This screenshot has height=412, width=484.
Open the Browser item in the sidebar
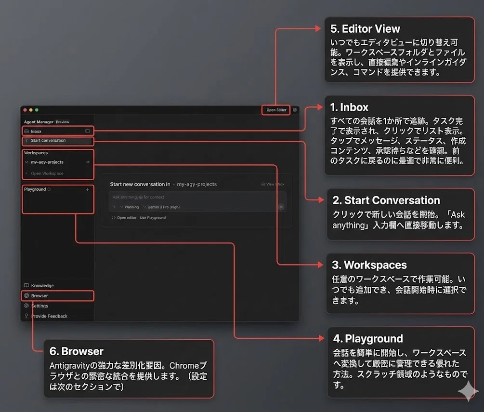57,296
